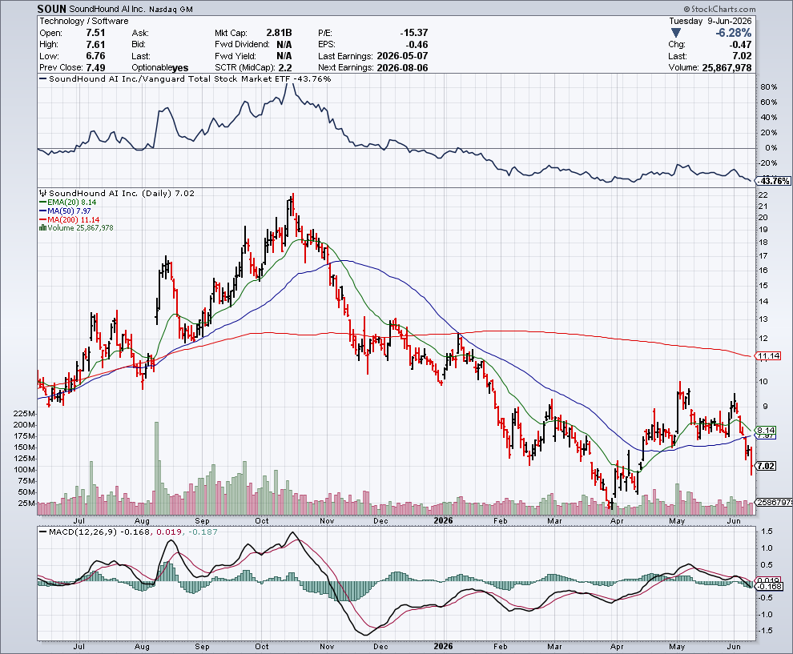Click the Tuesday 9-Jun-2026 date text
Viewport: 793px width, 654px height.
click(710, 22)
